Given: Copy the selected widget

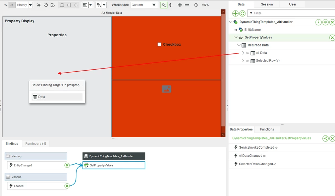Looking at the screenshot, I should [x=46, y=5].
